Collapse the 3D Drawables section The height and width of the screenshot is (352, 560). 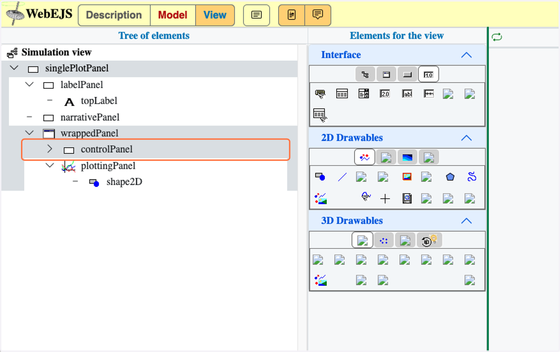(x=466, y=221)
